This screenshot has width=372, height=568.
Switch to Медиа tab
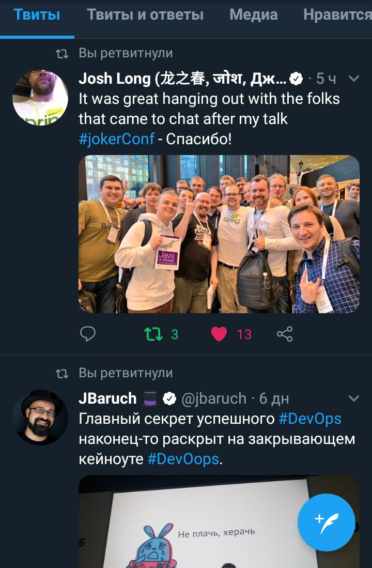click(x=254, y=15)
